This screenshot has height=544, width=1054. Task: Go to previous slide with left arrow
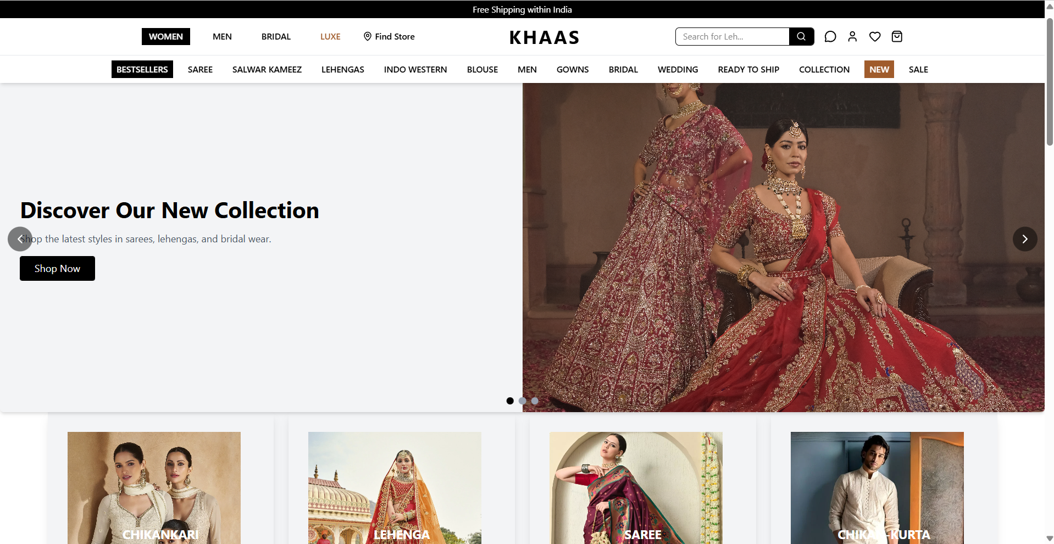(20, 239)
